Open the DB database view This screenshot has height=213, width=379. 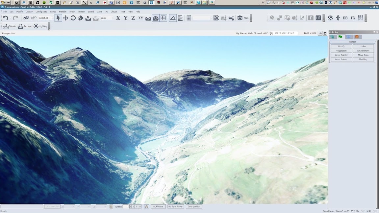pyautogui.click(x=345, y=18)
